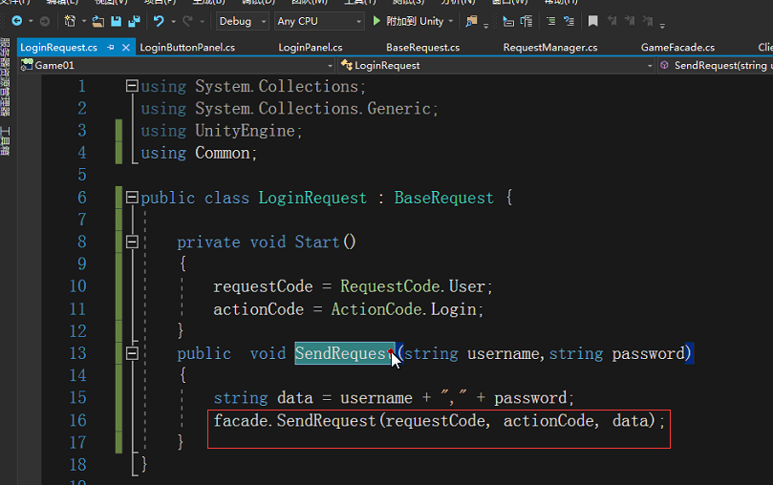Open the dropdown arrow beside Navigate Backward

[31, 21]
